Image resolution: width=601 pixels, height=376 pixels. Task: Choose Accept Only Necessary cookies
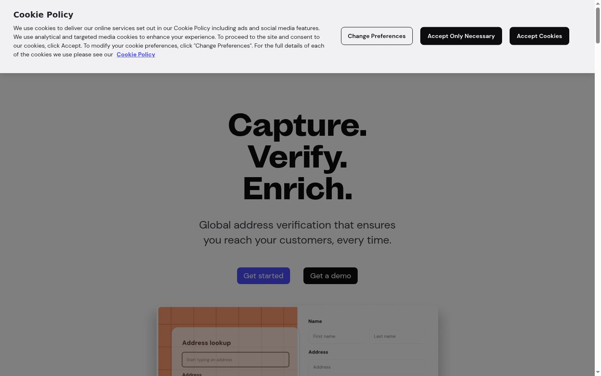click(x=461, y=36)
